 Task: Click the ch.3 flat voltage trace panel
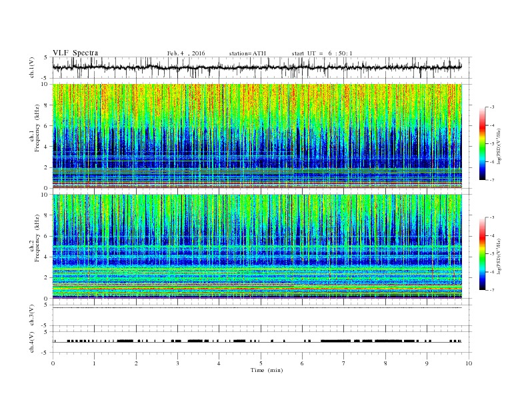pyautogui.click(x=262, y=315)
